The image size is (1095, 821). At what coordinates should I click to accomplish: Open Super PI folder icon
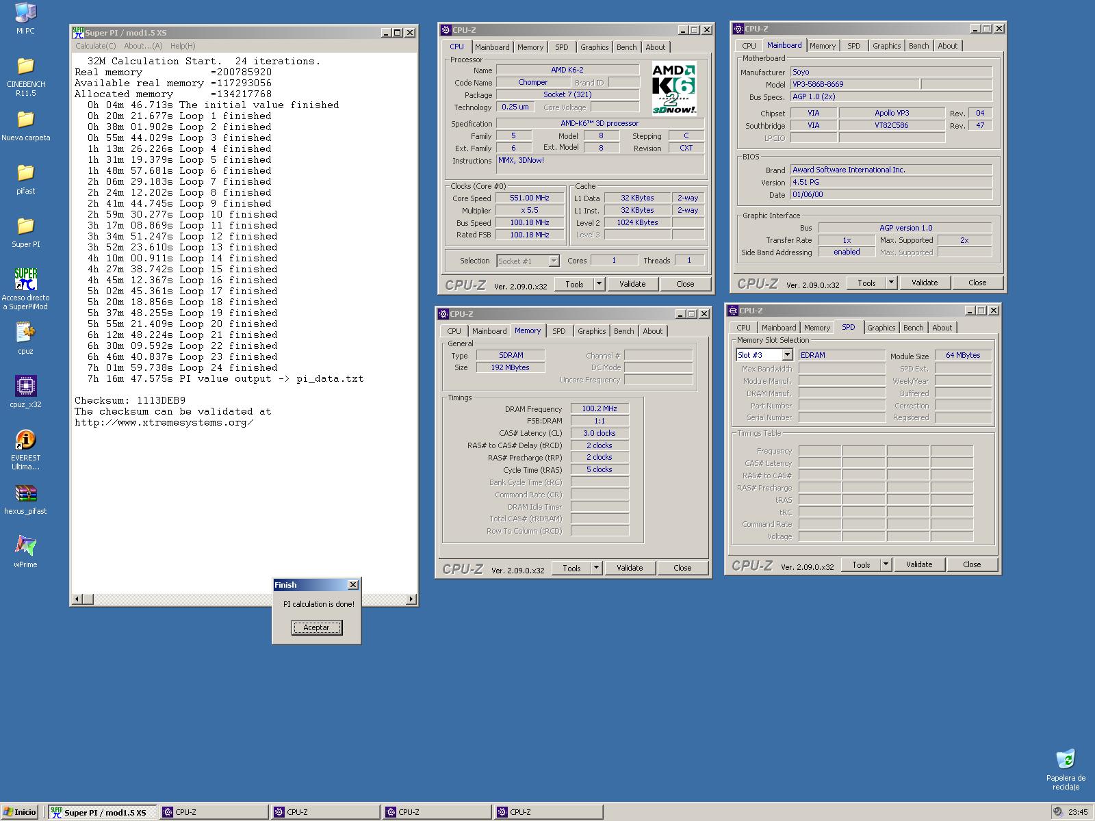25,226
